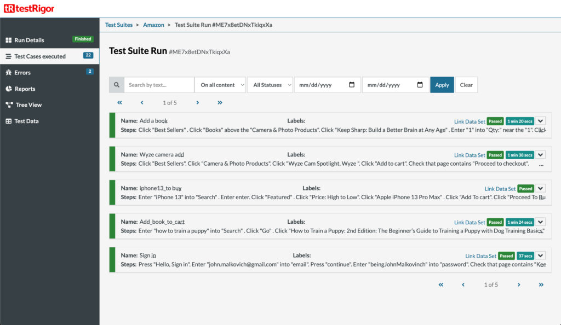Click the 1 min 24 secs duration badge
The height and width of the screenshot is (325, 561).
519,222
